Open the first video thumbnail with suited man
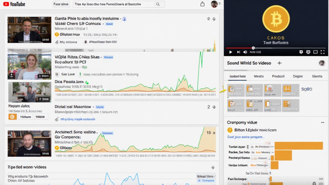Viewport: 329px width, 185px height. tap(29, 30)
